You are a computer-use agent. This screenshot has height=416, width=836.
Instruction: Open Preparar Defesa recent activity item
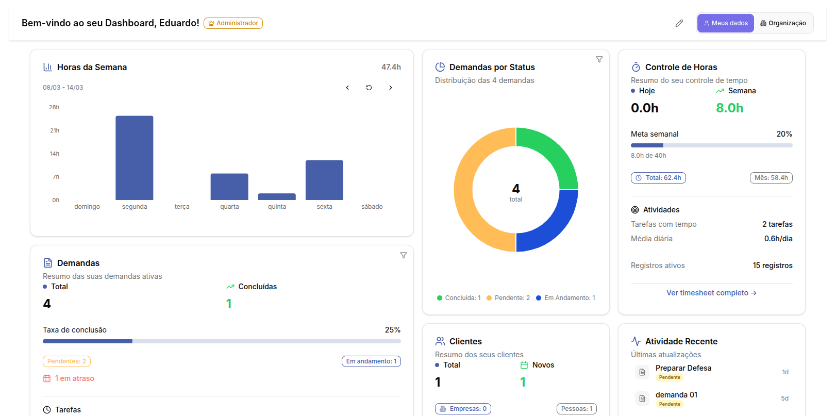click(683, 368)
